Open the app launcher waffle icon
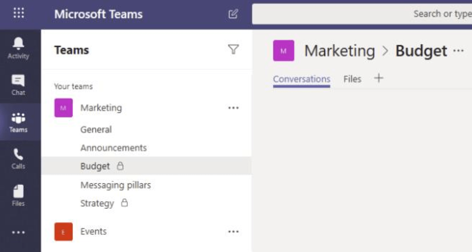 [19, 14]
